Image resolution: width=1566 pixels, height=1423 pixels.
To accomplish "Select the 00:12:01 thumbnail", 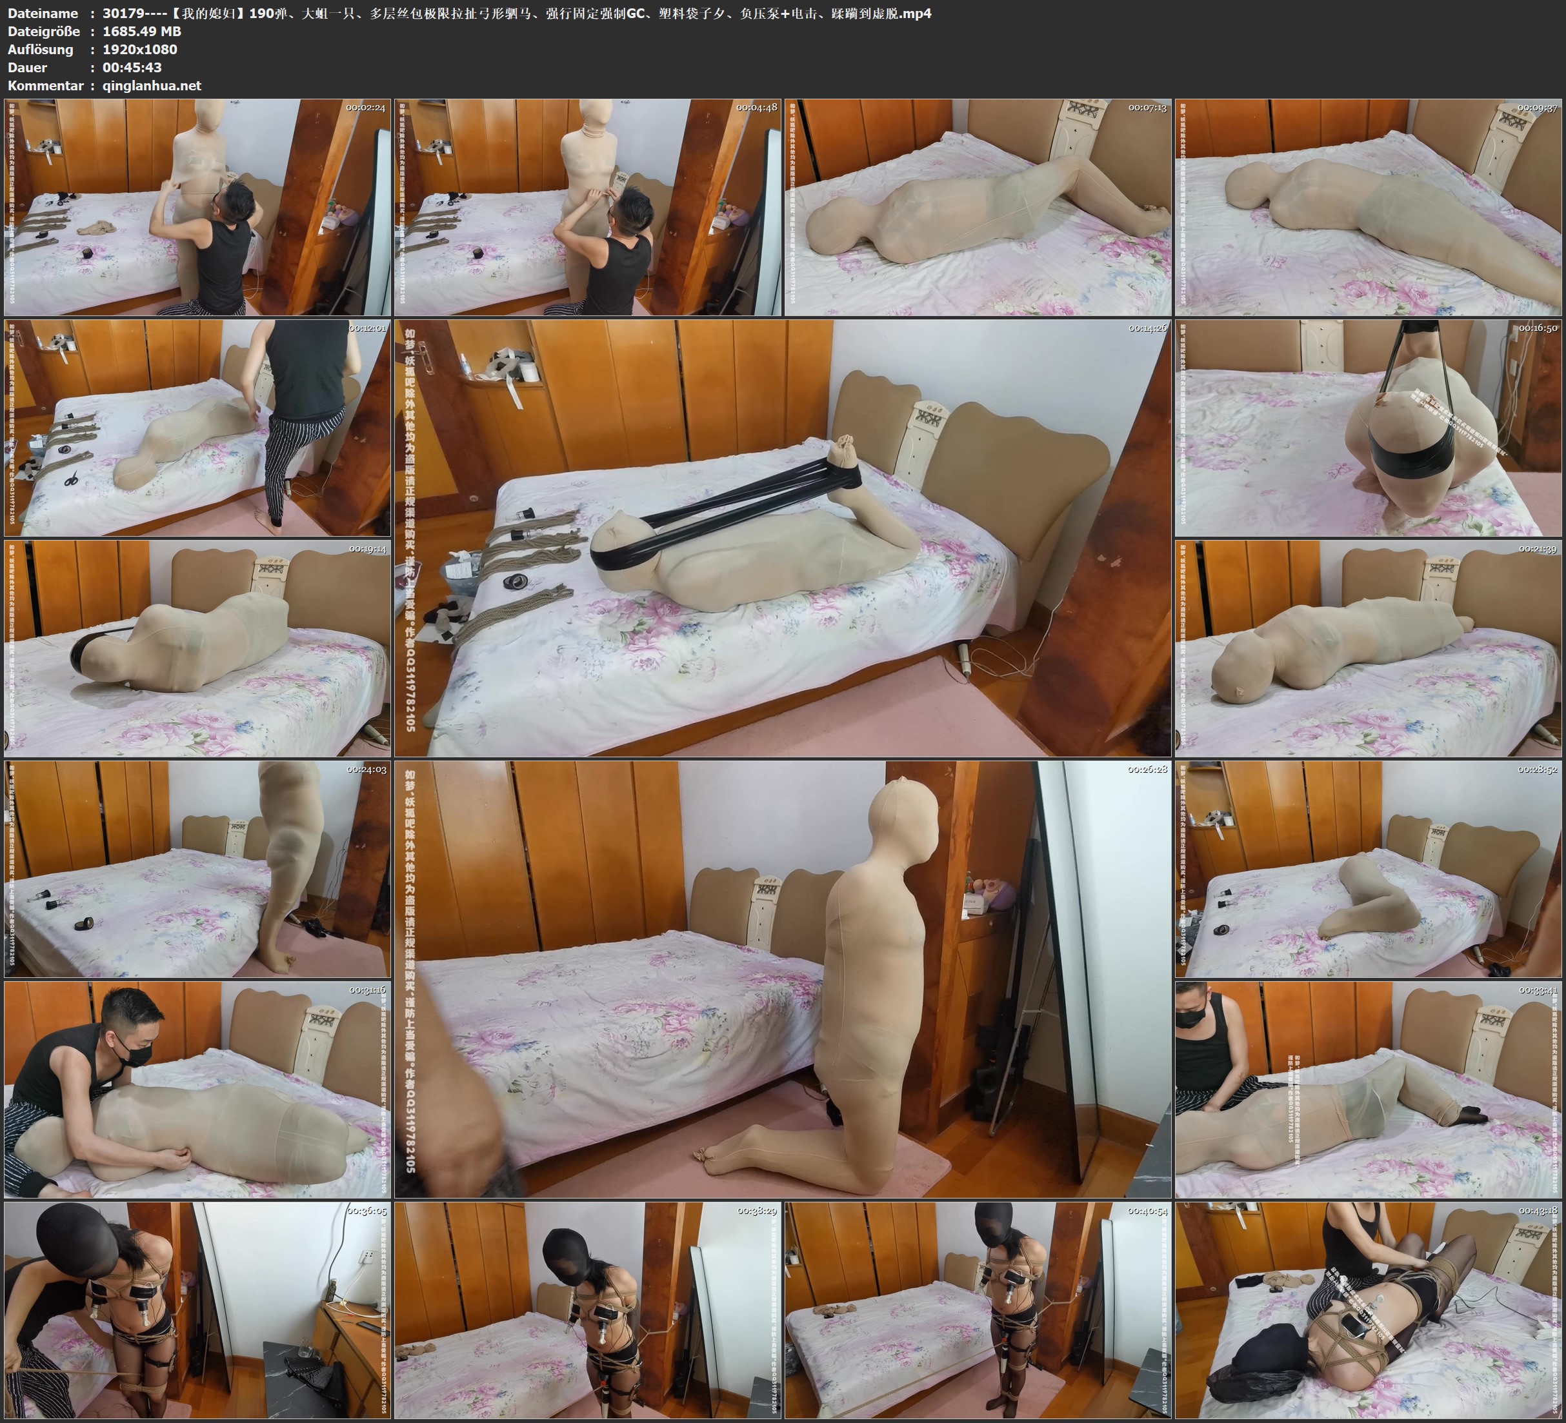I will click(x=197, y=428).
